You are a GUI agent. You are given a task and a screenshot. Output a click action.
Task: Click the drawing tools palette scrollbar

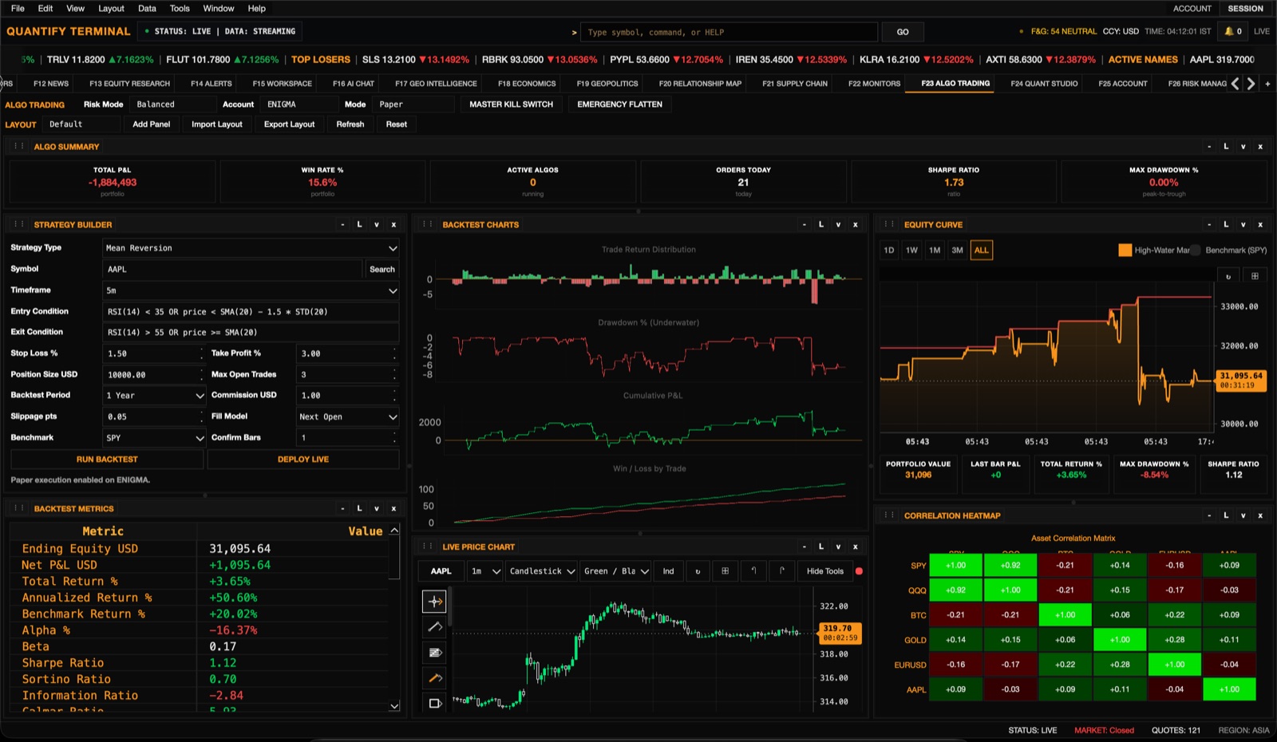click(x=450, y=606)
